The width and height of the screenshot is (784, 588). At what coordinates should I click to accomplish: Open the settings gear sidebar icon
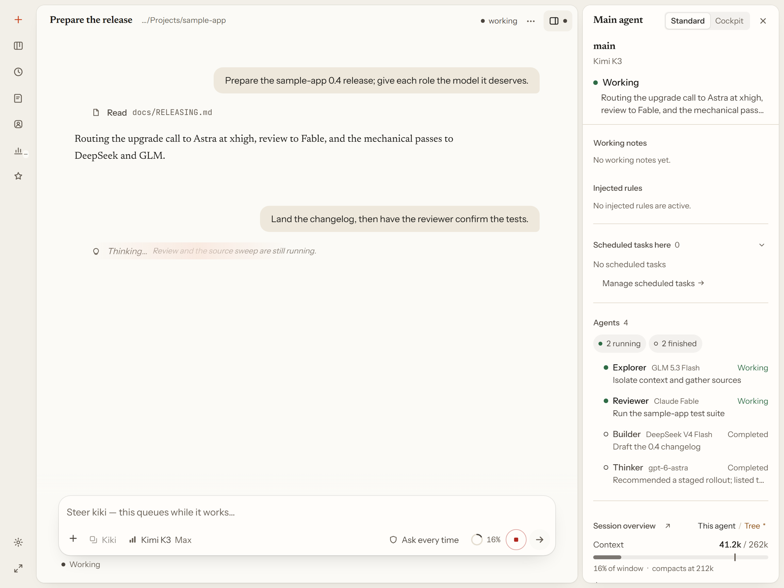click(x=18, y=542)
